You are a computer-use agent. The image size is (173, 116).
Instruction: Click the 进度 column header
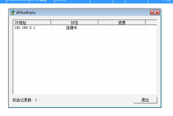tap(122, 23)
